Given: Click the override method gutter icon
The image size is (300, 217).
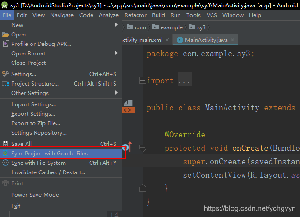Looking at the screenshot, I should (127, 147).
